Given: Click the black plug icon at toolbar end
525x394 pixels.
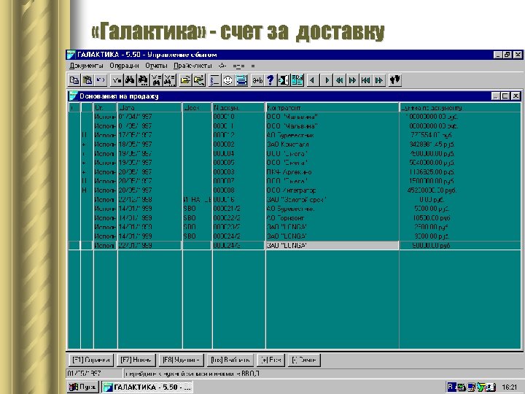Looking at the screenshot, I should pos(395,80).
